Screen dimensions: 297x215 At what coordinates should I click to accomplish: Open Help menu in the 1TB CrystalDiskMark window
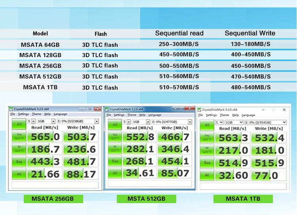click(235, 115)
